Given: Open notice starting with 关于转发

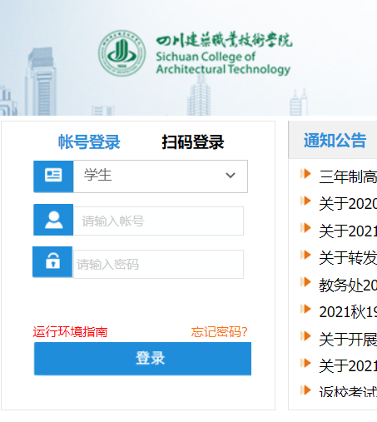Looking at the screenshot, I should point(348,258).
